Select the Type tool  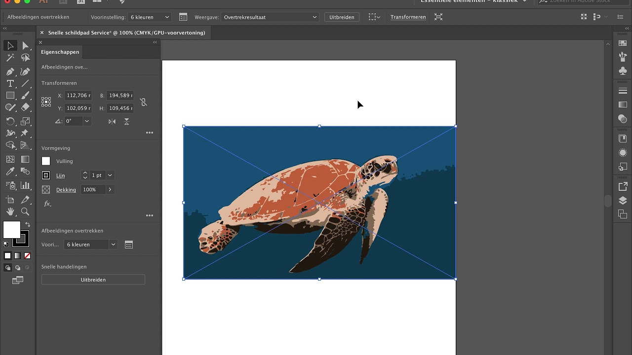10,84
